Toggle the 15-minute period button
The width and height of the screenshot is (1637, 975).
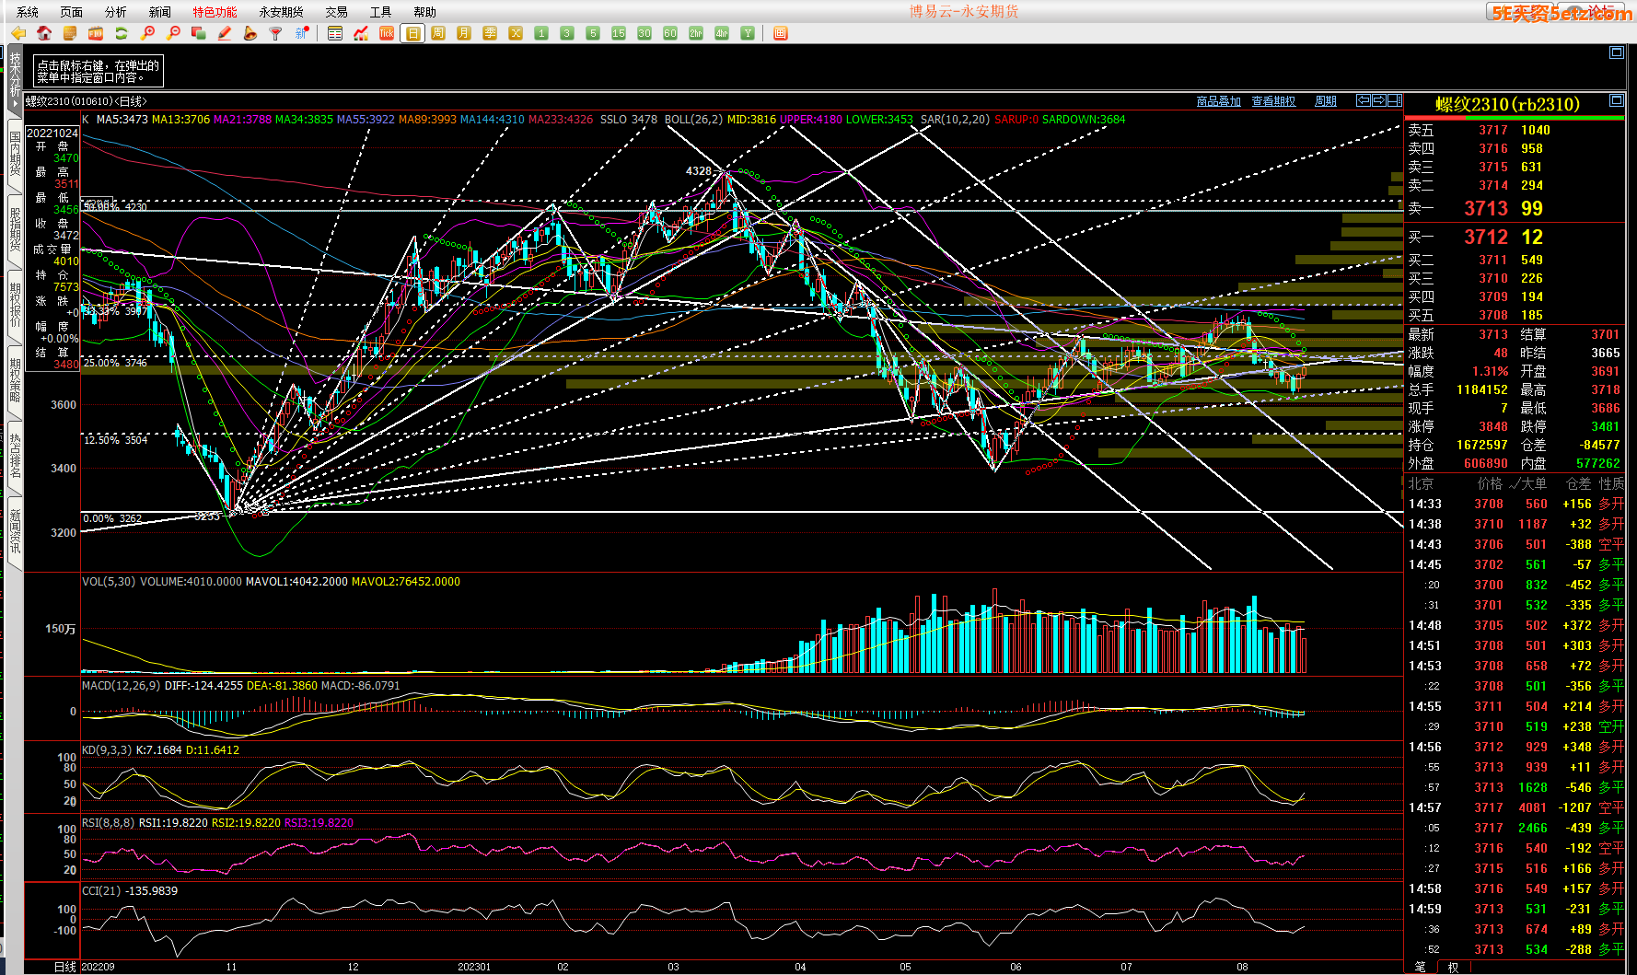click(619, 33)
